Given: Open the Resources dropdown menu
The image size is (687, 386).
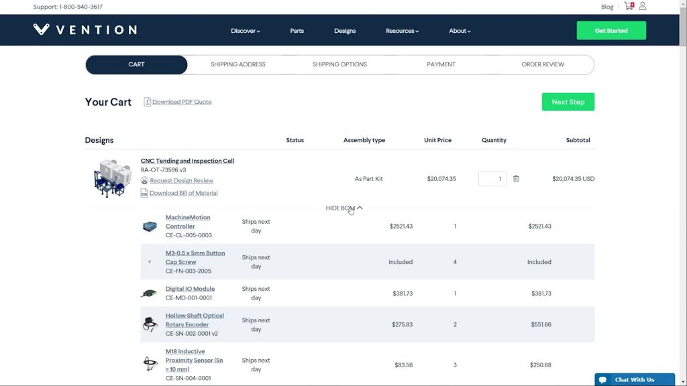Looking at the screenshot, I should coord(402,31).
